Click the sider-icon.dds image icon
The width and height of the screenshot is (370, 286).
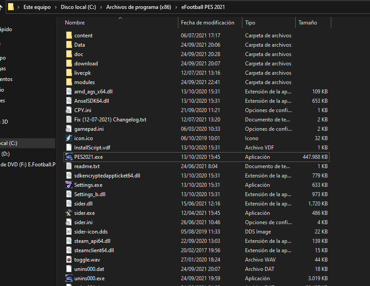pos(69,231)
